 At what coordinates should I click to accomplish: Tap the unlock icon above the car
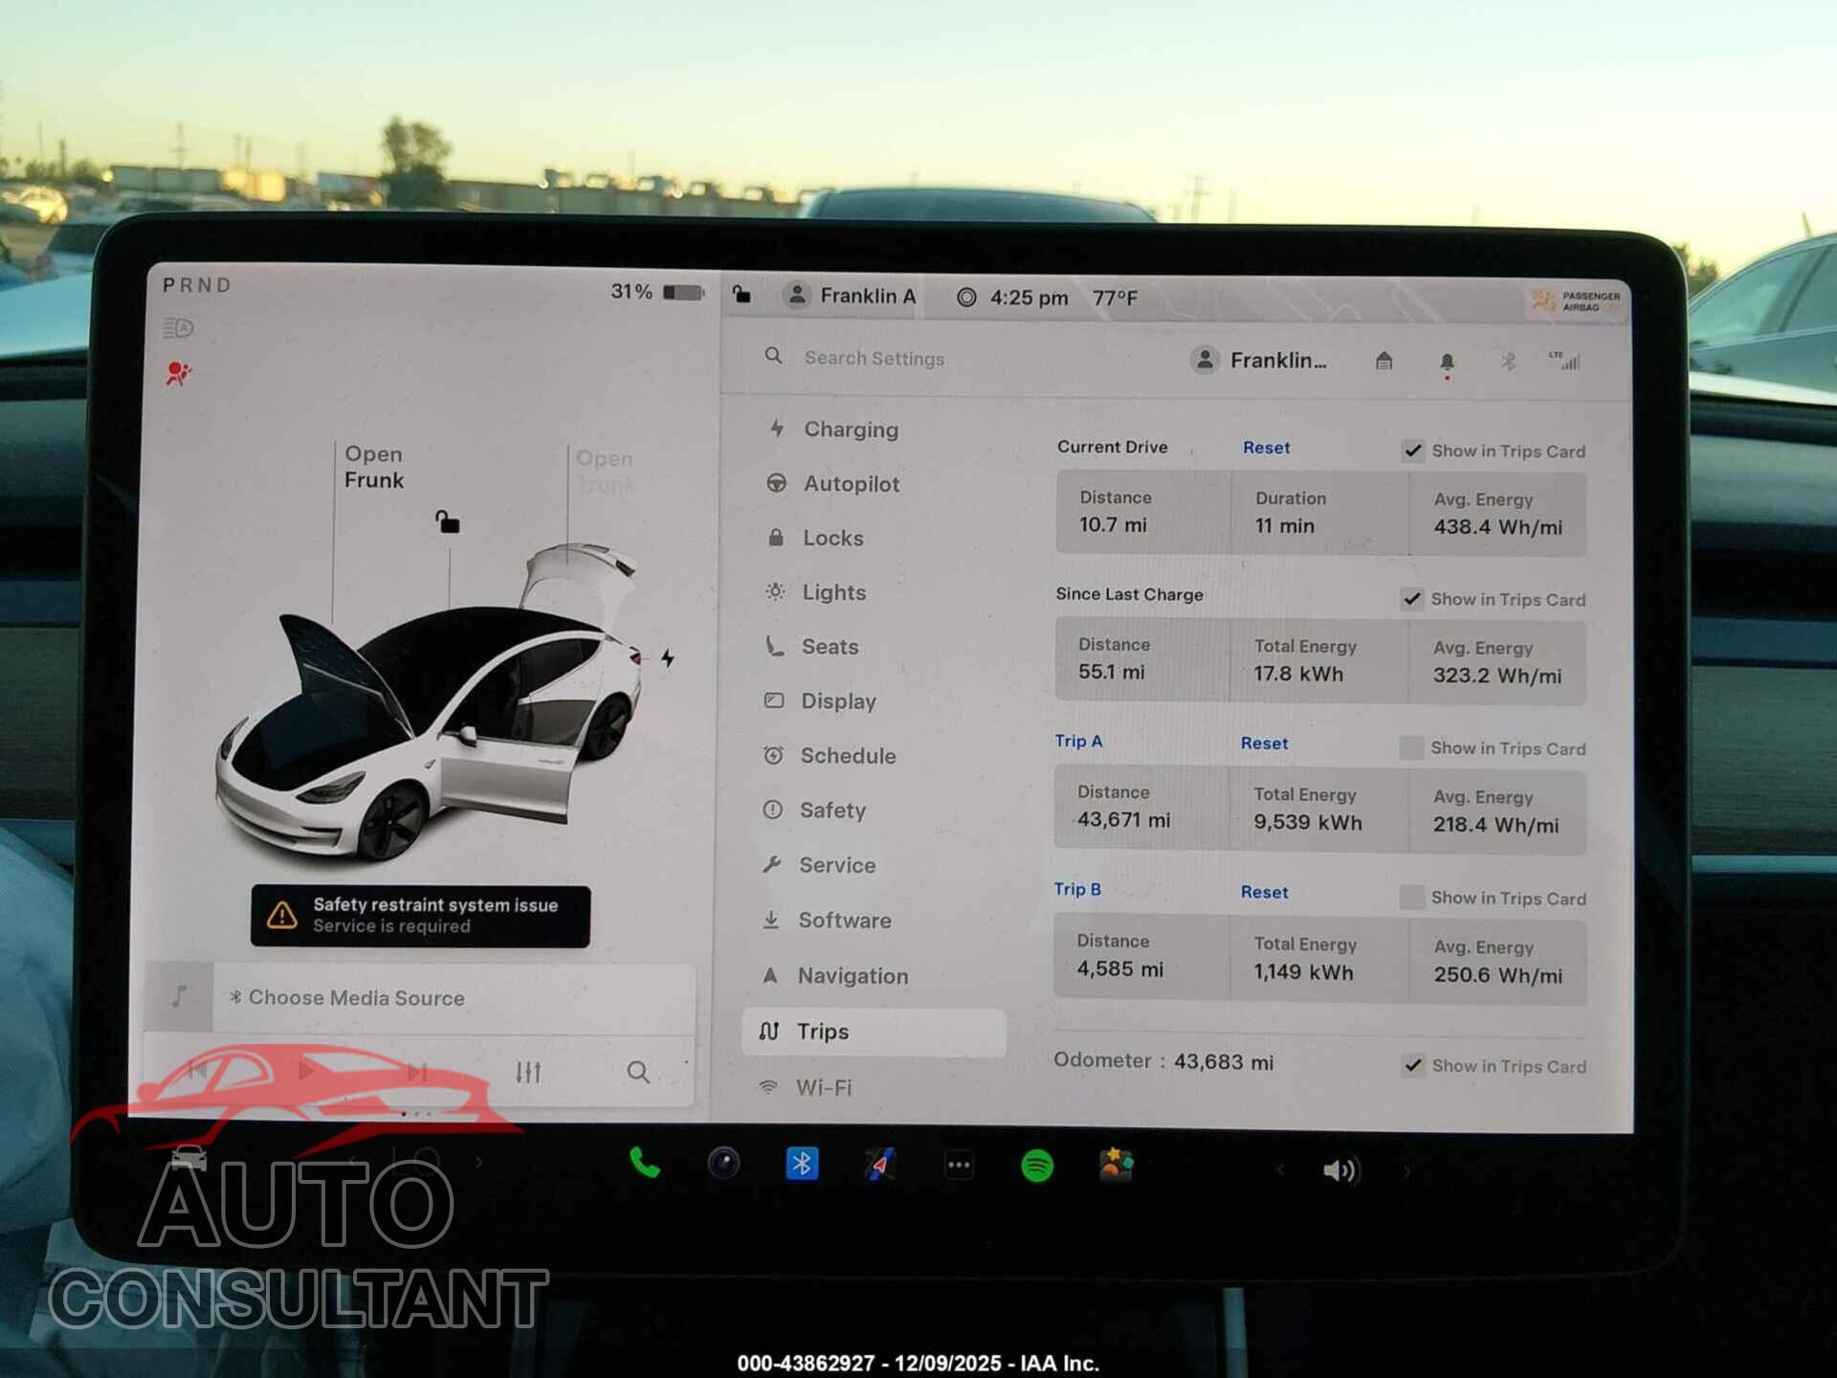[x=447, y=522]
